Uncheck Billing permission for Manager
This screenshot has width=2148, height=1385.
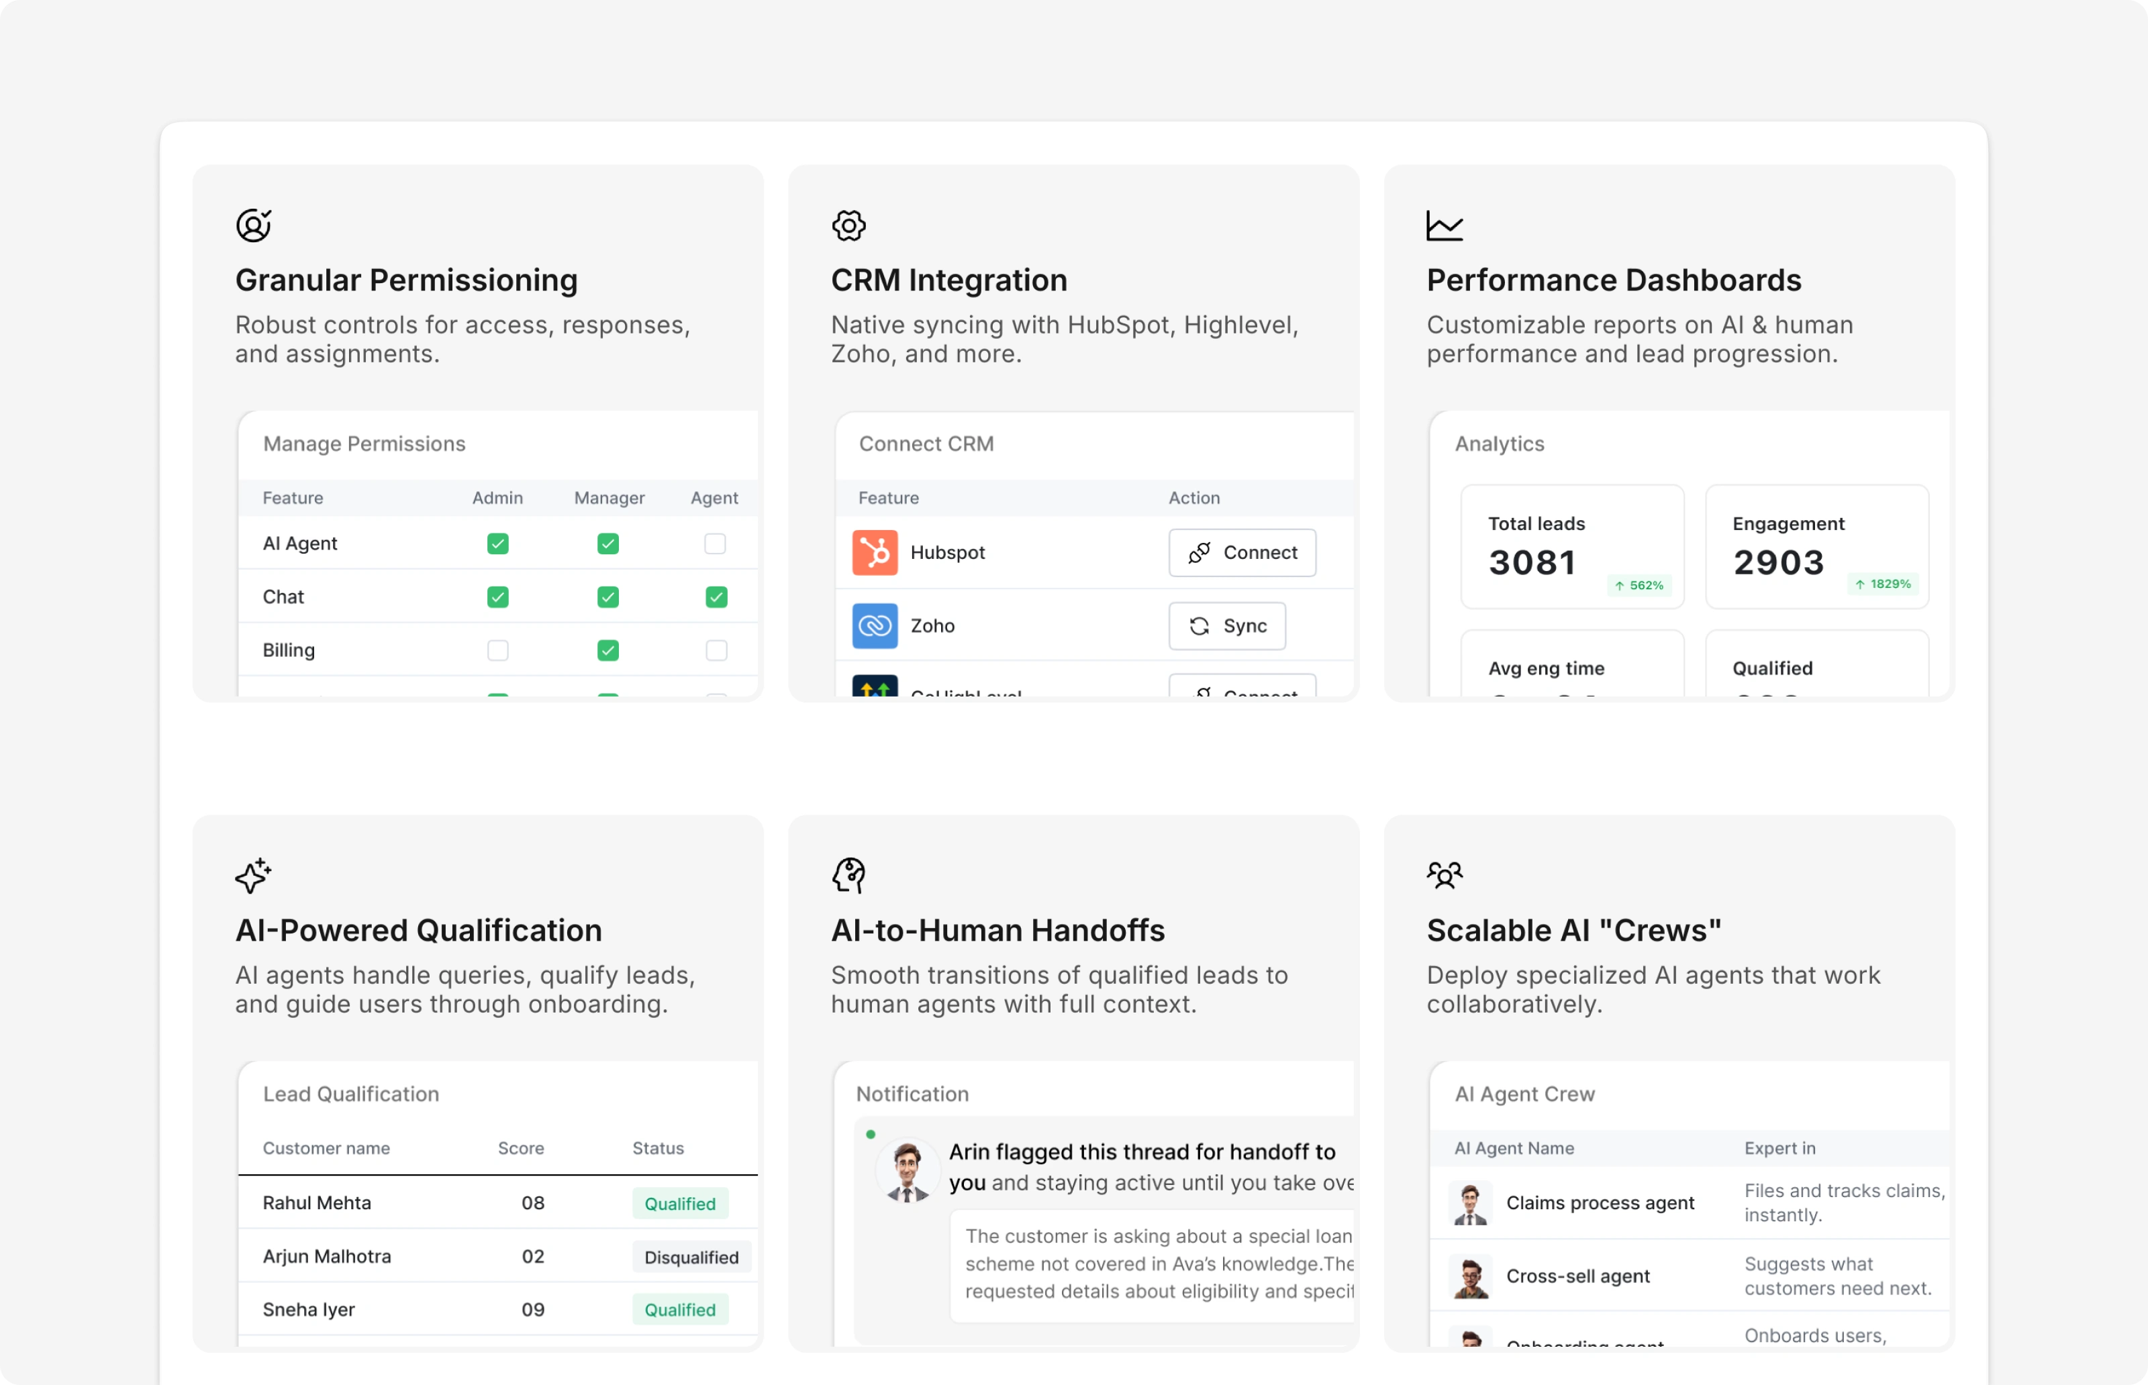[608, 650]
